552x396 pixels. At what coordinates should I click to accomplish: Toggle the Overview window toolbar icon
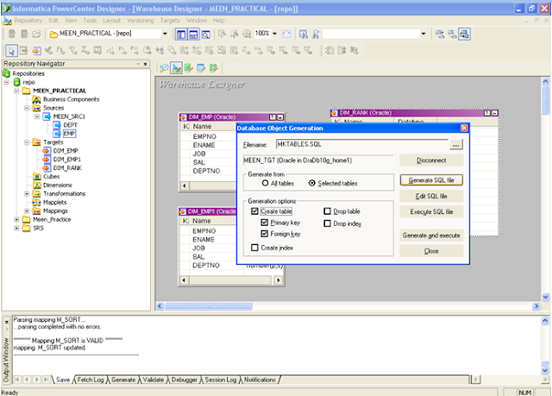click(205, 35)
